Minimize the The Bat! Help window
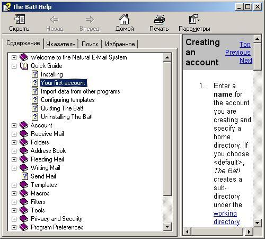This screenshot has height=239, width=265. [240, 7]
